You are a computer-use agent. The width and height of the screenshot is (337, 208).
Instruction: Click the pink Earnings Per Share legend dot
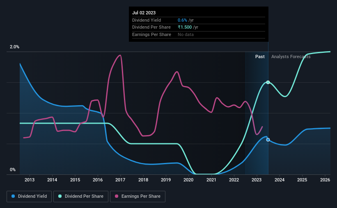117,196
